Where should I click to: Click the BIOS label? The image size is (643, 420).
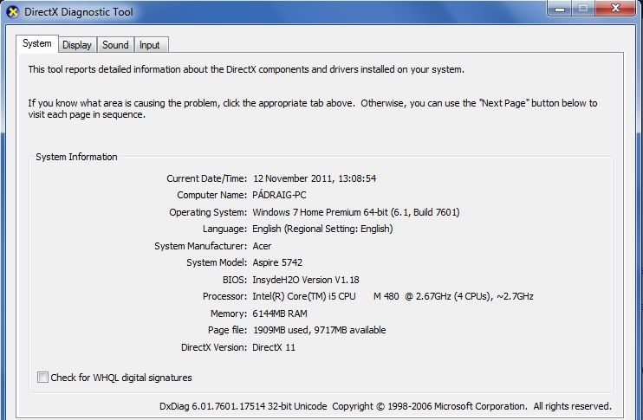[235, 280]
